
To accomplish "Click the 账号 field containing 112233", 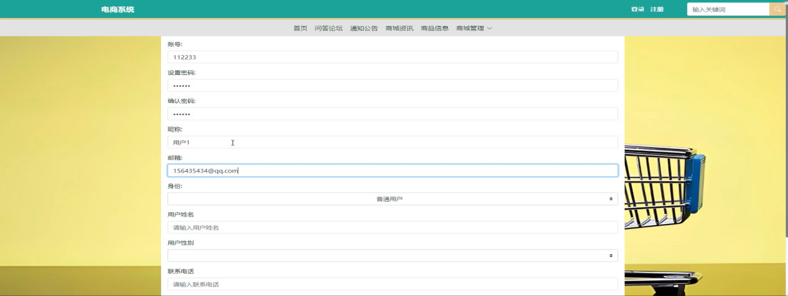I will pos(392,57).
